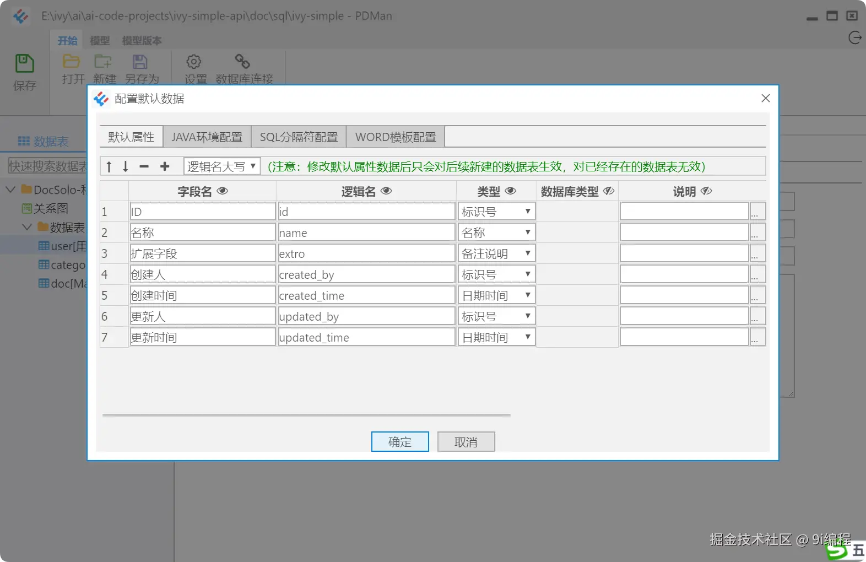The width and height of the screenshot is (866, 562).
Task: Open type dropdown for extro row
Action: (496, 253)
